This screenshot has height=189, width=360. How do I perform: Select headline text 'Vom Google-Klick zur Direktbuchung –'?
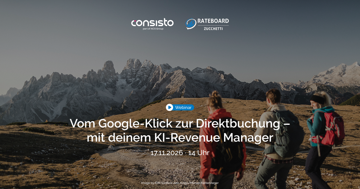coord(180,124)
